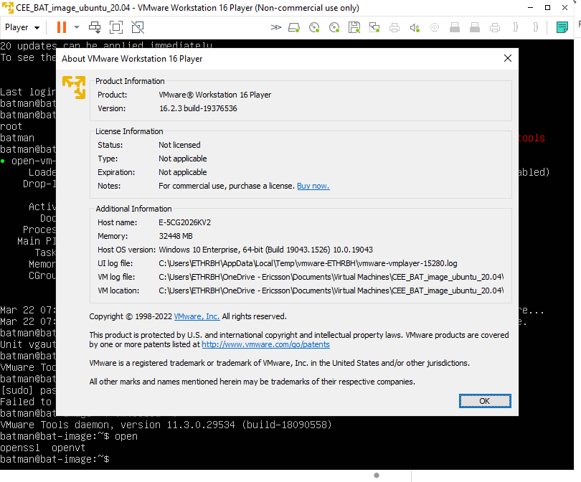
Task: Open VMware, Inc. copyright link
Action: point(197,316)
